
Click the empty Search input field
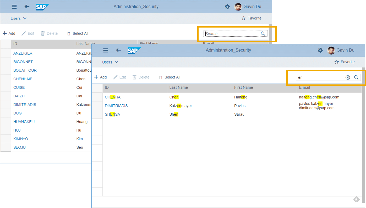click(232, 34)
